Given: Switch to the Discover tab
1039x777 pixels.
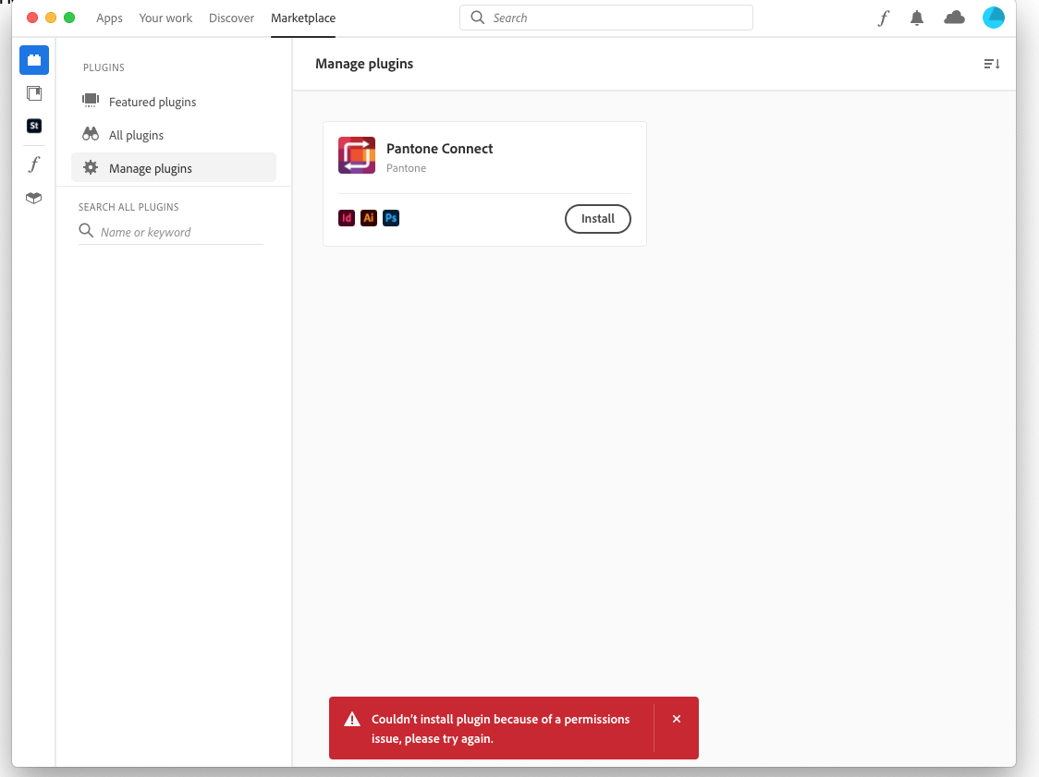Looking at the screenshot, I should point(231,18).
